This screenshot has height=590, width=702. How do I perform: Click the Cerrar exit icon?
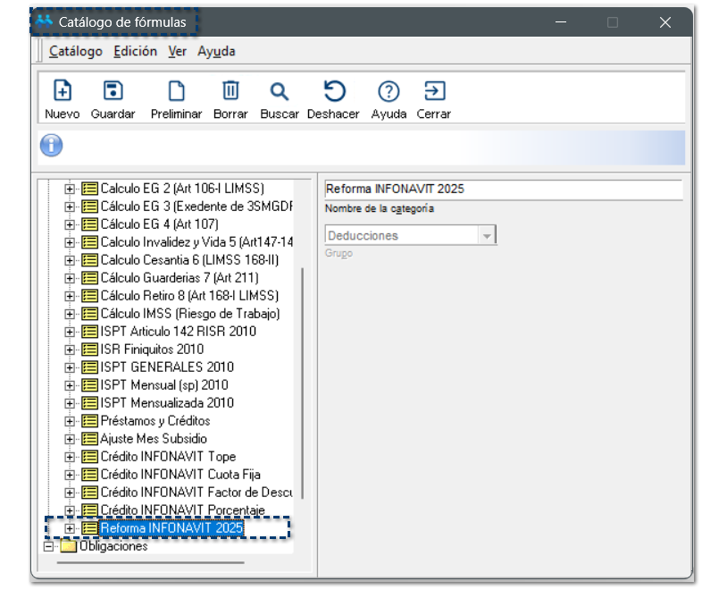[x=434, y=91]
